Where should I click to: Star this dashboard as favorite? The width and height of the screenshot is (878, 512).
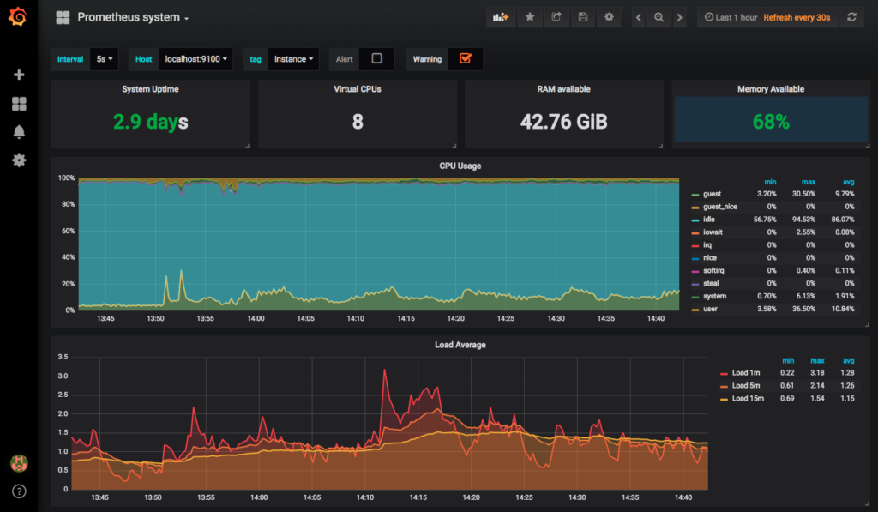pos(528,16)
